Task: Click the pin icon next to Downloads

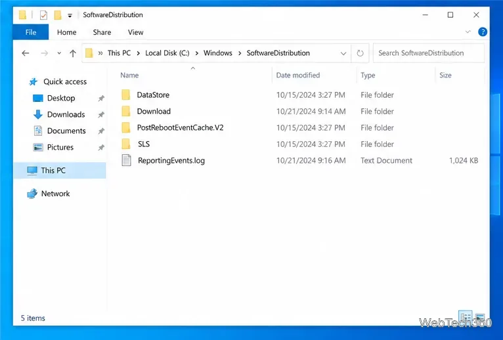Action: (101, 114)
